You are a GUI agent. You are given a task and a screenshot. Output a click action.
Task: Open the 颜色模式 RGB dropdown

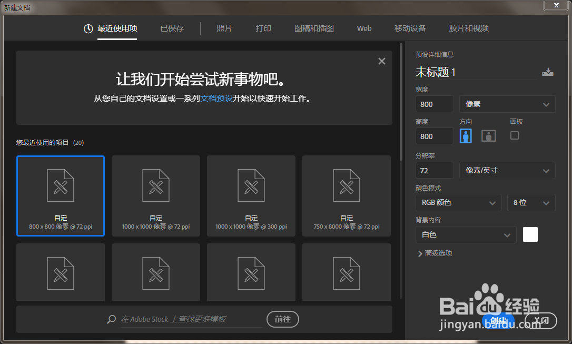(458, 202)
